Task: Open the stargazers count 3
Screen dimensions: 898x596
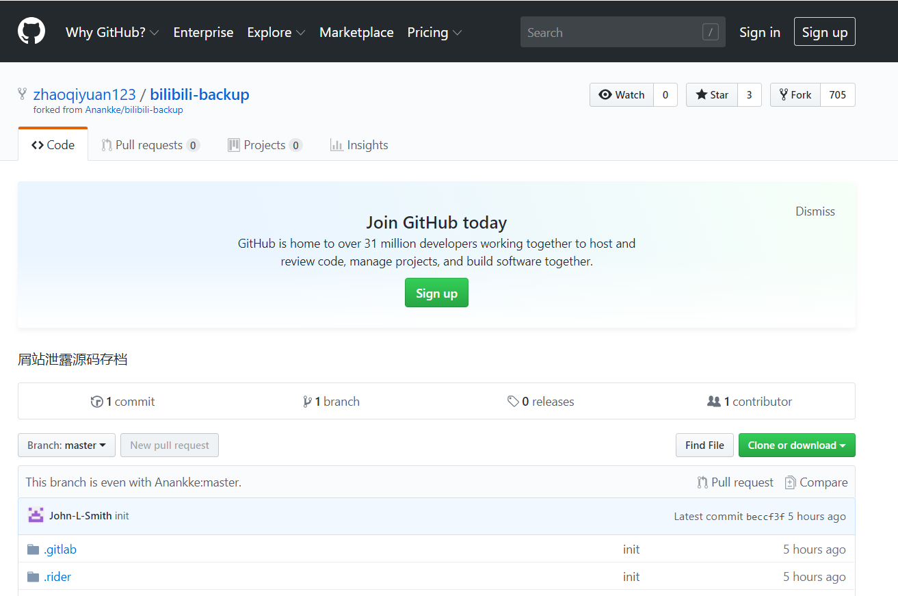Action: coord(750,95)
